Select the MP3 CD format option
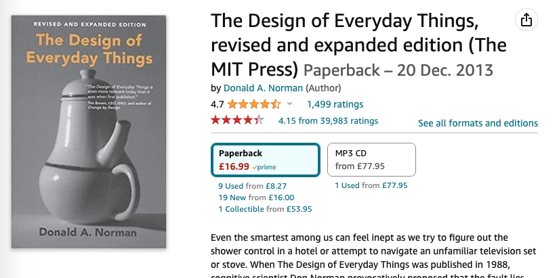559x278 pixels. point(371,160)
